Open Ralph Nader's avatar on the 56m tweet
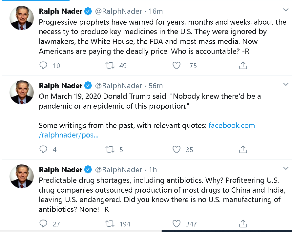Screen dimensions: 292x232 coord(22,92)
